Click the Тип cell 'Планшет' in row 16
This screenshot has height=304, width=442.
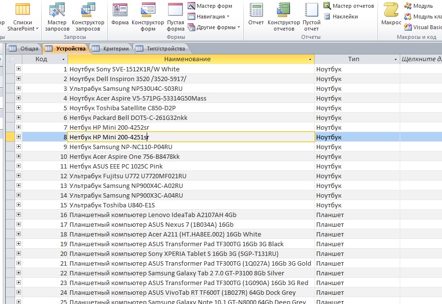pyautogui.click(x=357, y=215)
